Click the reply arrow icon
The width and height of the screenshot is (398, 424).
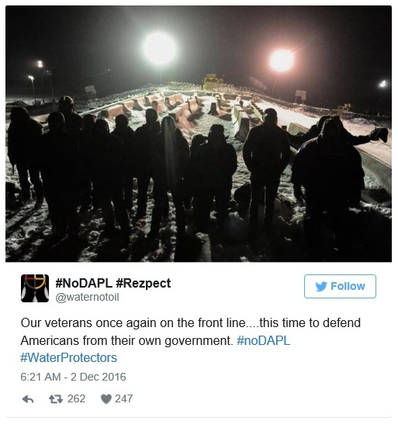28,399
